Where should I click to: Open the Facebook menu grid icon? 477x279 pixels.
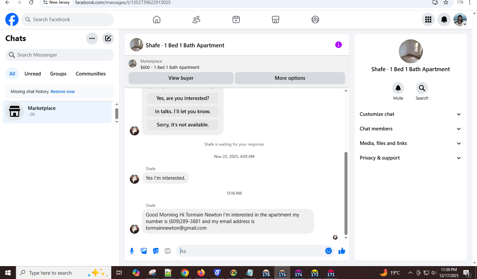pos(428,20)
